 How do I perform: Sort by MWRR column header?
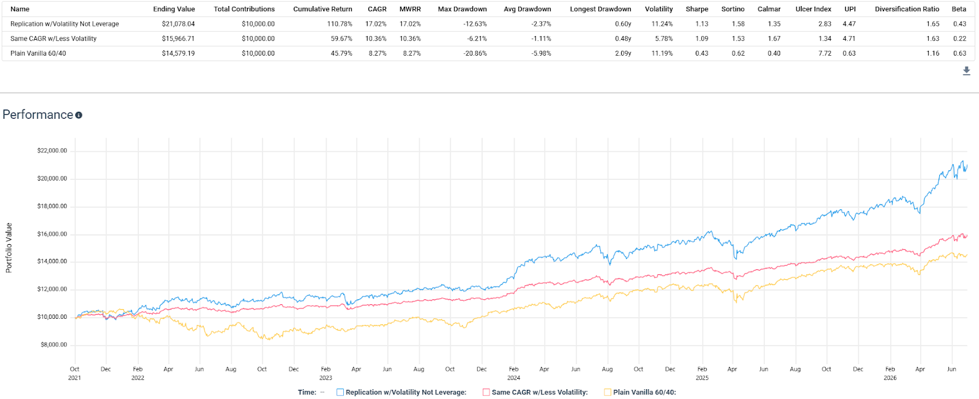click(410, 9)
